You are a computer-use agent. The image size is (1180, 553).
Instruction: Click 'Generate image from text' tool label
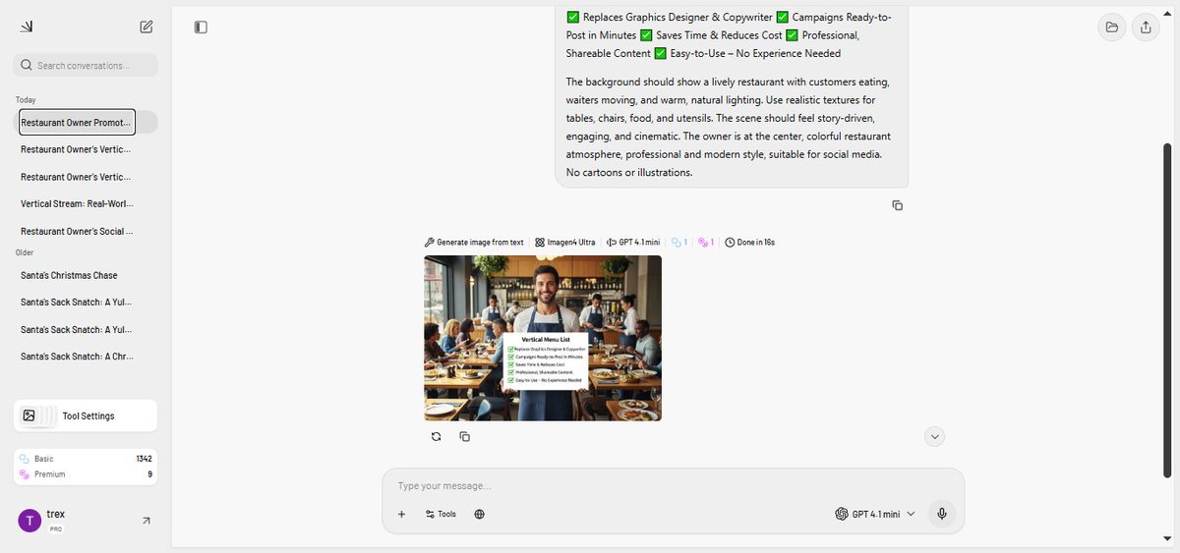coord(480,242)
